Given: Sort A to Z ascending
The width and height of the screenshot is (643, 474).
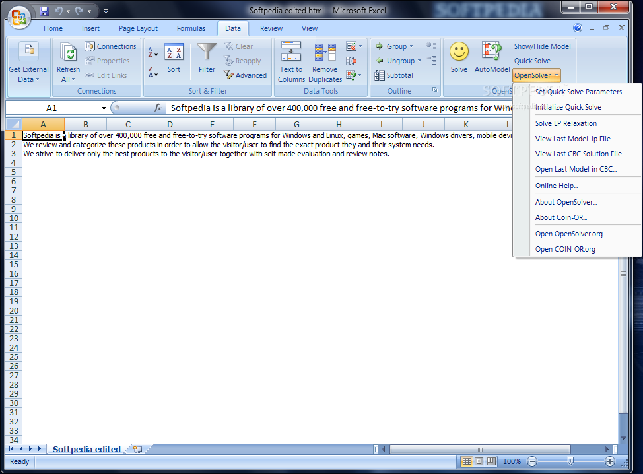Looking at the screenshot, I should pyautogui.click(x=153, y=51).
